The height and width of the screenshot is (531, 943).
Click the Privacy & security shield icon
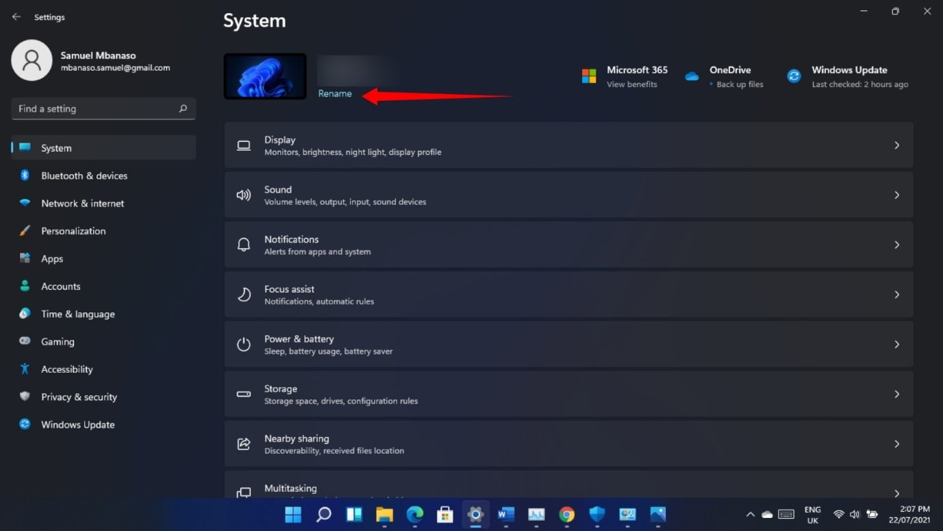(25, 397)
